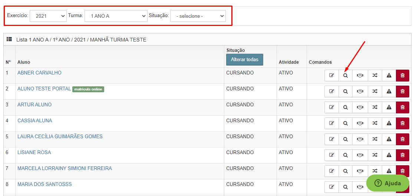Click the Lista 1 ANO A list header text

[x=82, y=40]
